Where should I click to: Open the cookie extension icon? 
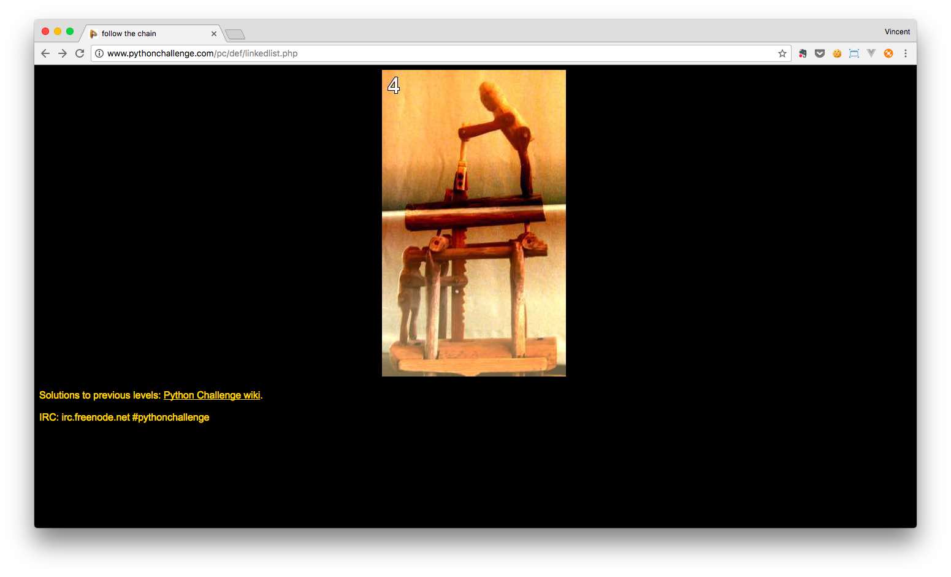coord(837,53)
